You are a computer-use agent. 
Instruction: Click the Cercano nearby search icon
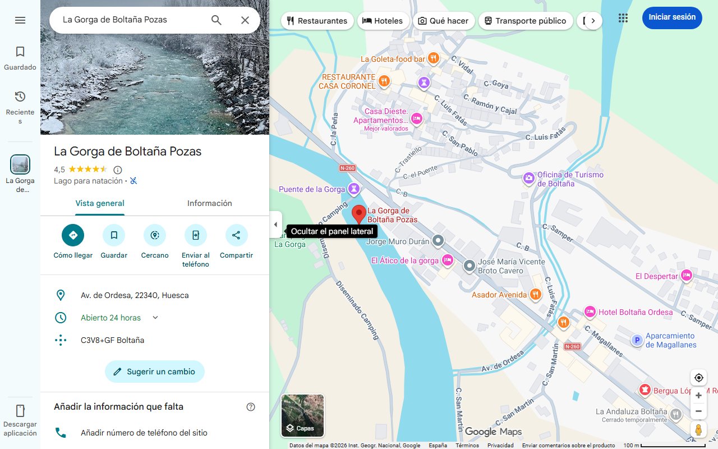tap(154, 235)
